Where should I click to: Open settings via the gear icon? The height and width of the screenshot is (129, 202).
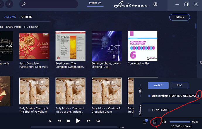pos(155,4)
